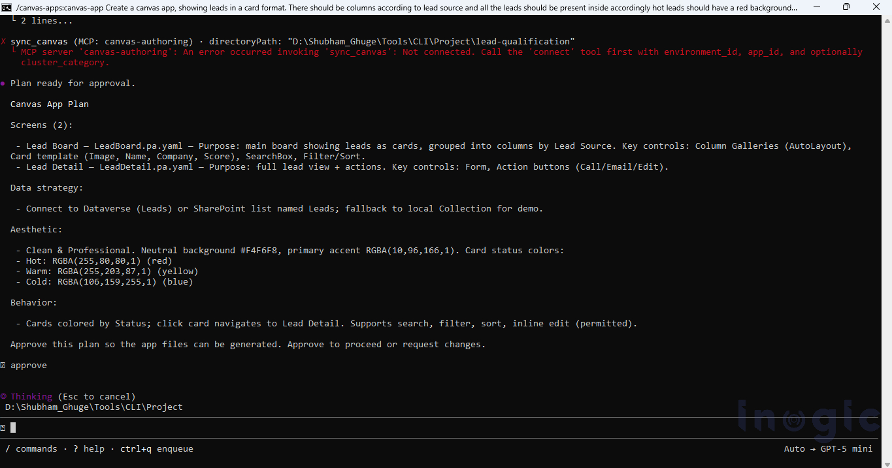Click the 'Warm: RGBA(255,203,87,1) (yellow)' line
Screen dimensions: 892x468
(x=107, y=272)
